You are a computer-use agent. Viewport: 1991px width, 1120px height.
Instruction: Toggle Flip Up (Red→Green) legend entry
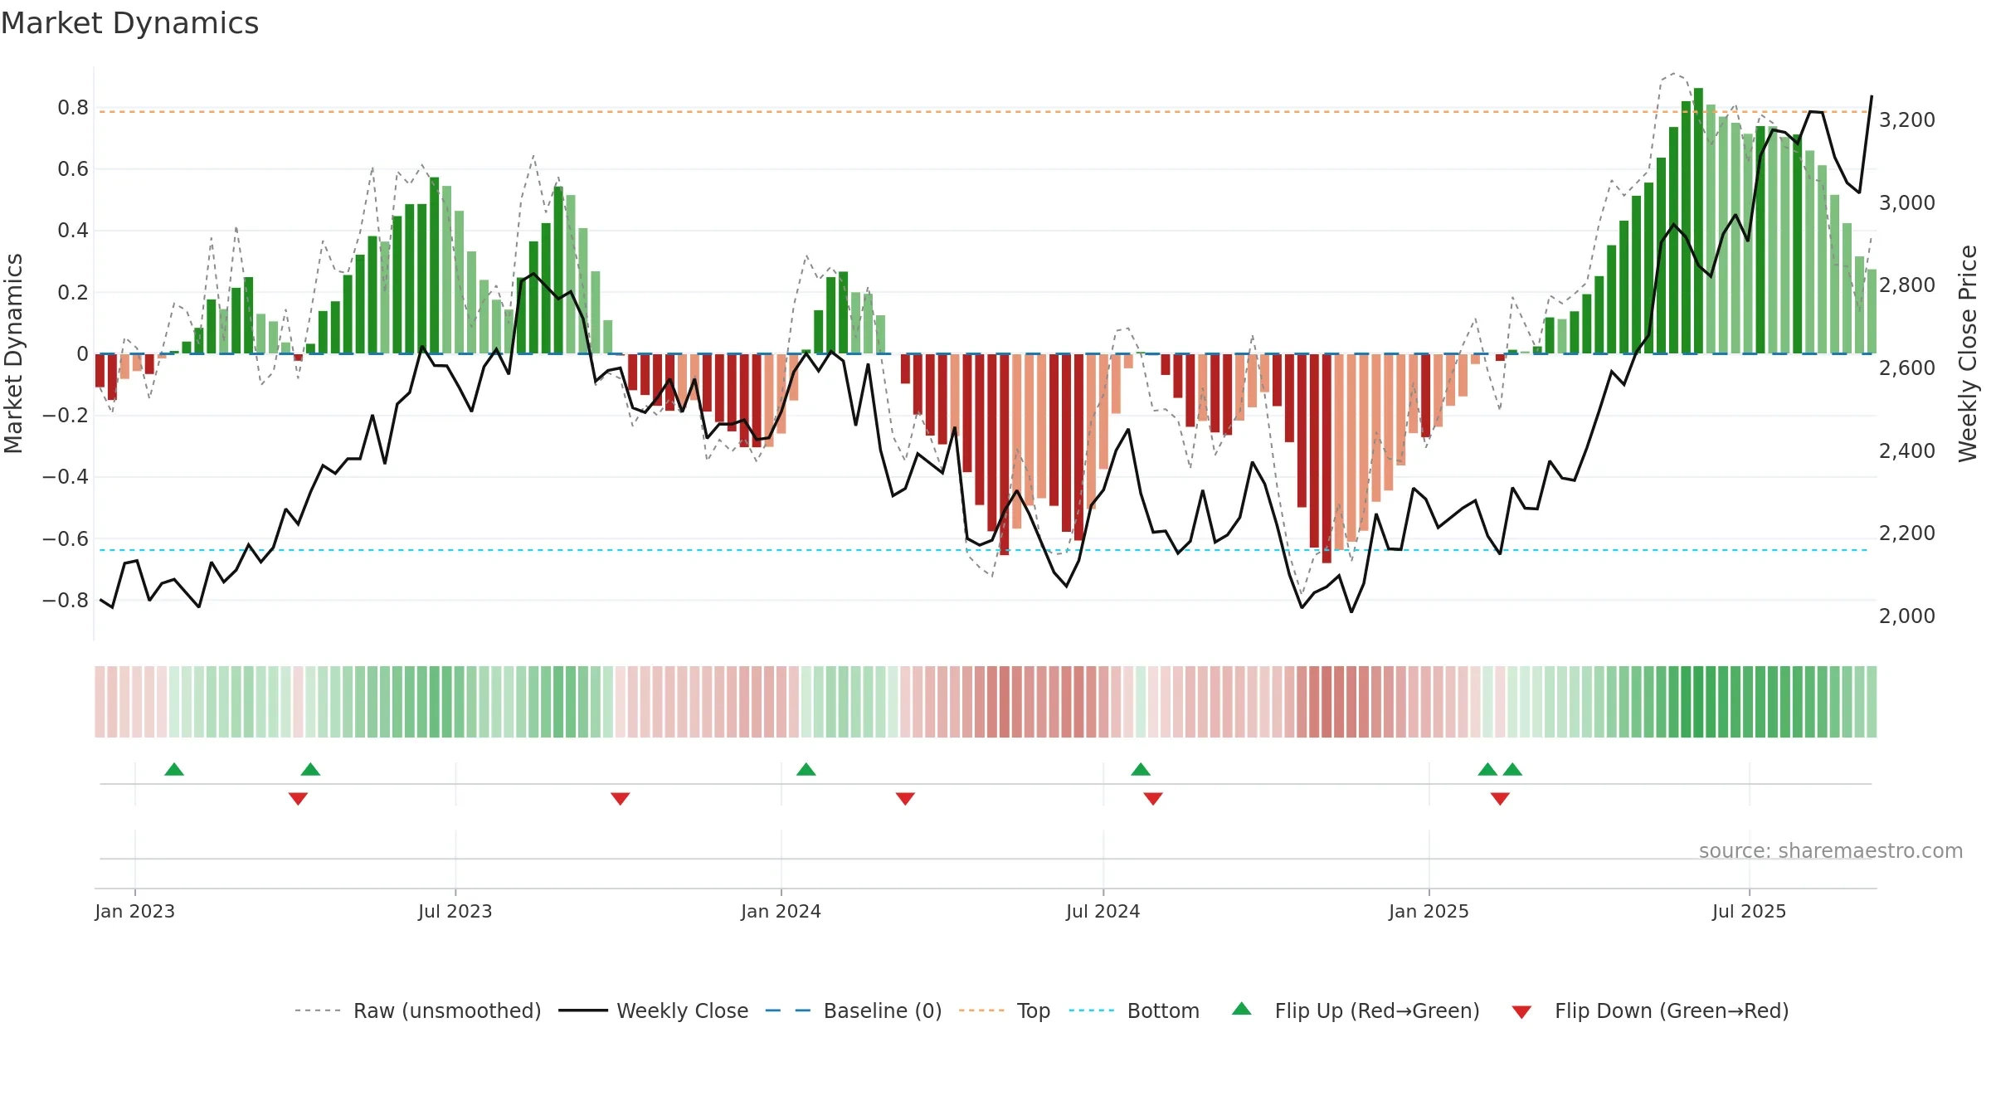1356,1010
